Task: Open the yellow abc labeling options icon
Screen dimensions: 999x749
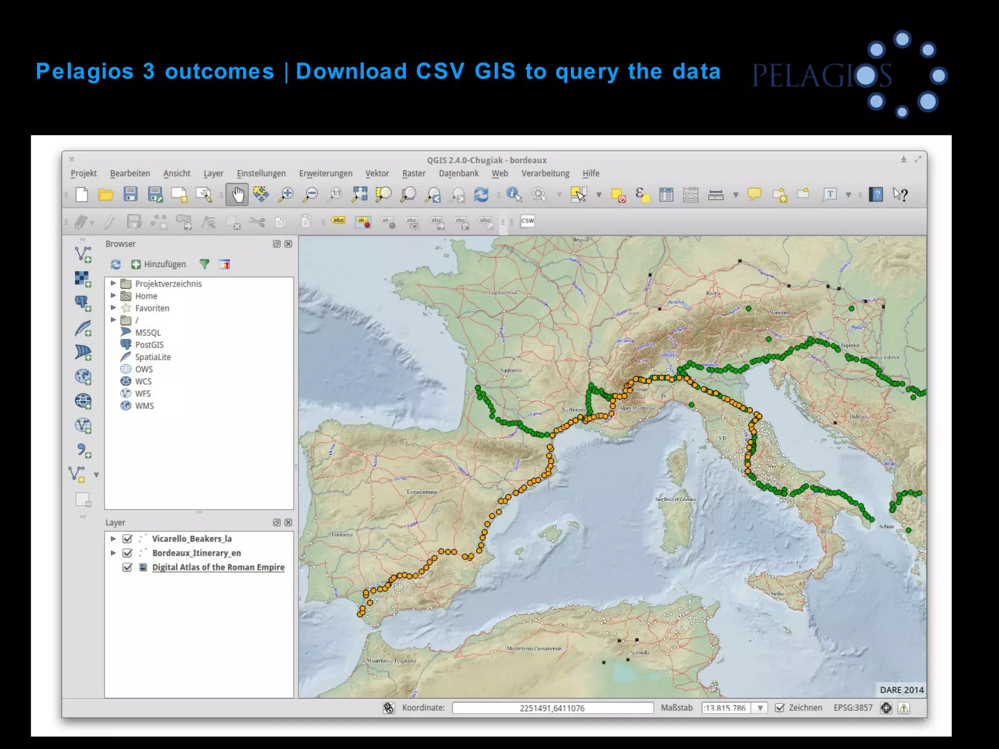Action: [338, 221]
